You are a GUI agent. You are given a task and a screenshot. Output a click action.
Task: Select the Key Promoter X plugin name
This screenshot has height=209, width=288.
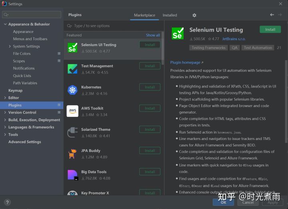(x=95, y=193)
